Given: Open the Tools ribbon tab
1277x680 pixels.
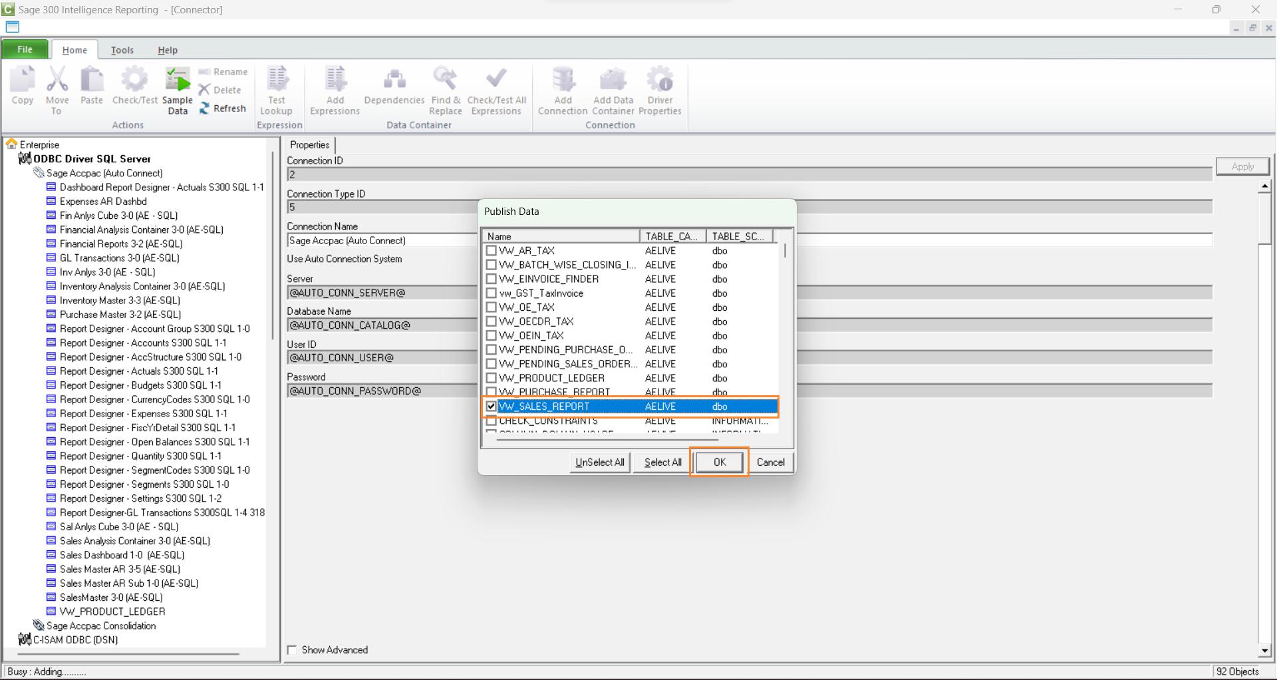Looking at the screenshot, I should pos(122,50).
